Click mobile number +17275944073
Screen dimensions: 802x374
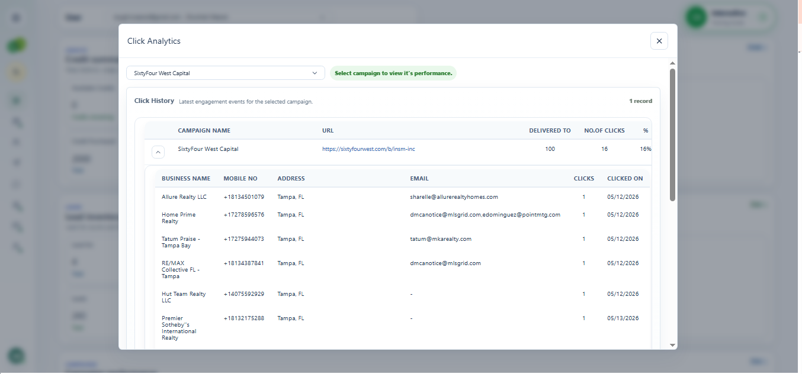click(x=243, y=239)
